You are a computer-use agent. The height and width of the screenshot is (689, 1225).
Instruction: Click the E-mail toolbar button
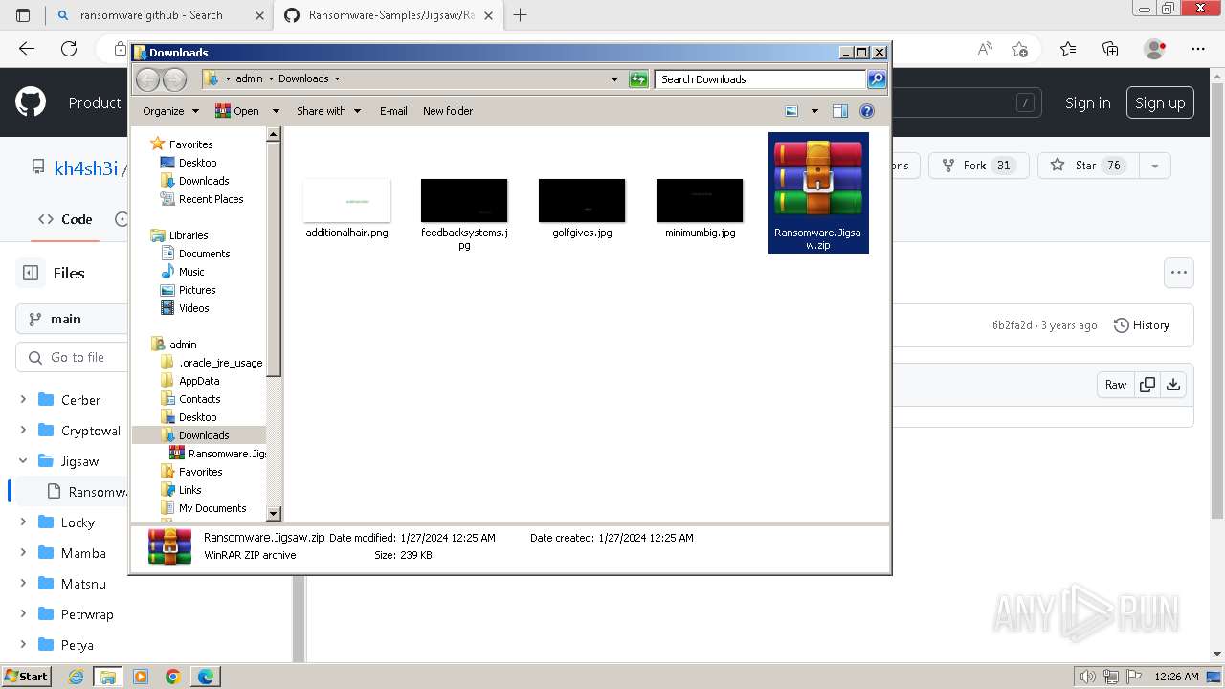pos(393,111)
